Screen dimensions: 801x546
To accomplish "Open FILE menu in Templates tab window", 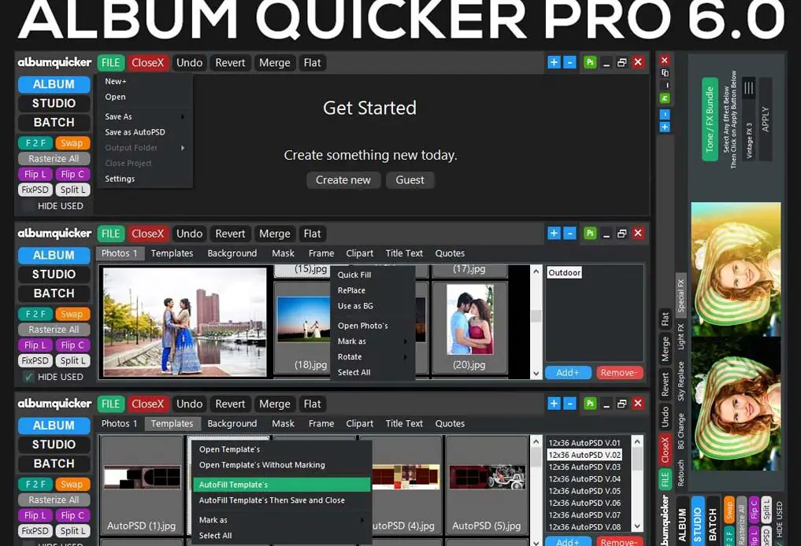I will 110,404.
